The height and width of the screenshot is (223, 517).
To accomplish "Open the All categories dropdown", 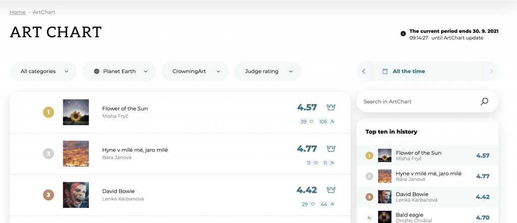I will click(x=43, y=71).
